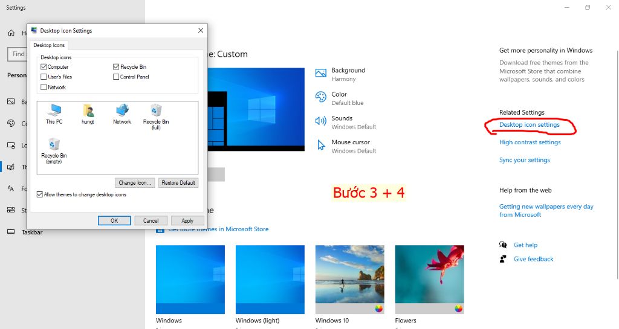Select the Windows theme thumbnail

coord(190,279)
